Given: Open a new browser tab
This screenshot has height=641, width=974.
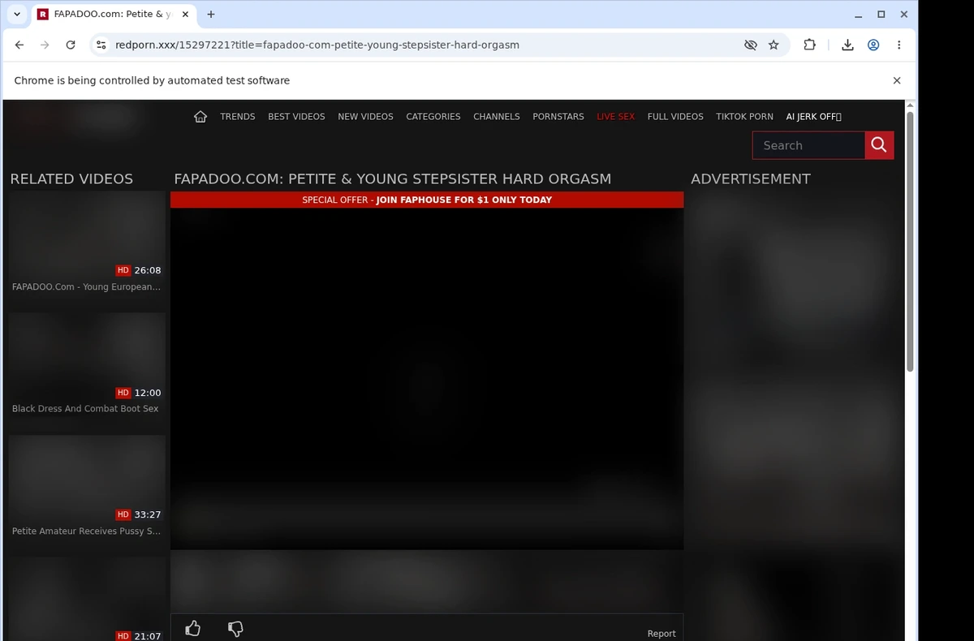Looking at the screenshot, I should 211,14.
